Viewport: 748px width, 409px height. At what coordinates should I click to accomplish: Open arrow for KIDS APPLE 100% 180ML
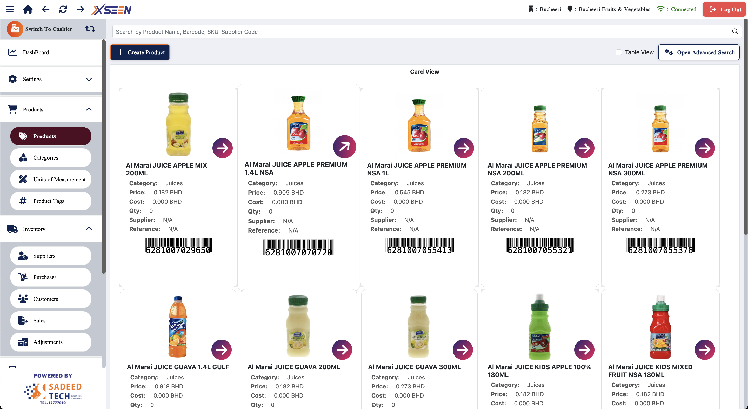click(584, 350)
